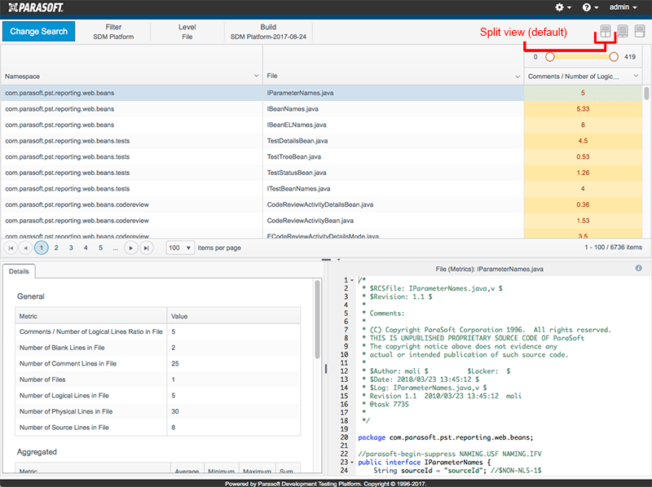Collapse code fold at line 23
Viewport: 652px width, 487px height.
[352, 463]
